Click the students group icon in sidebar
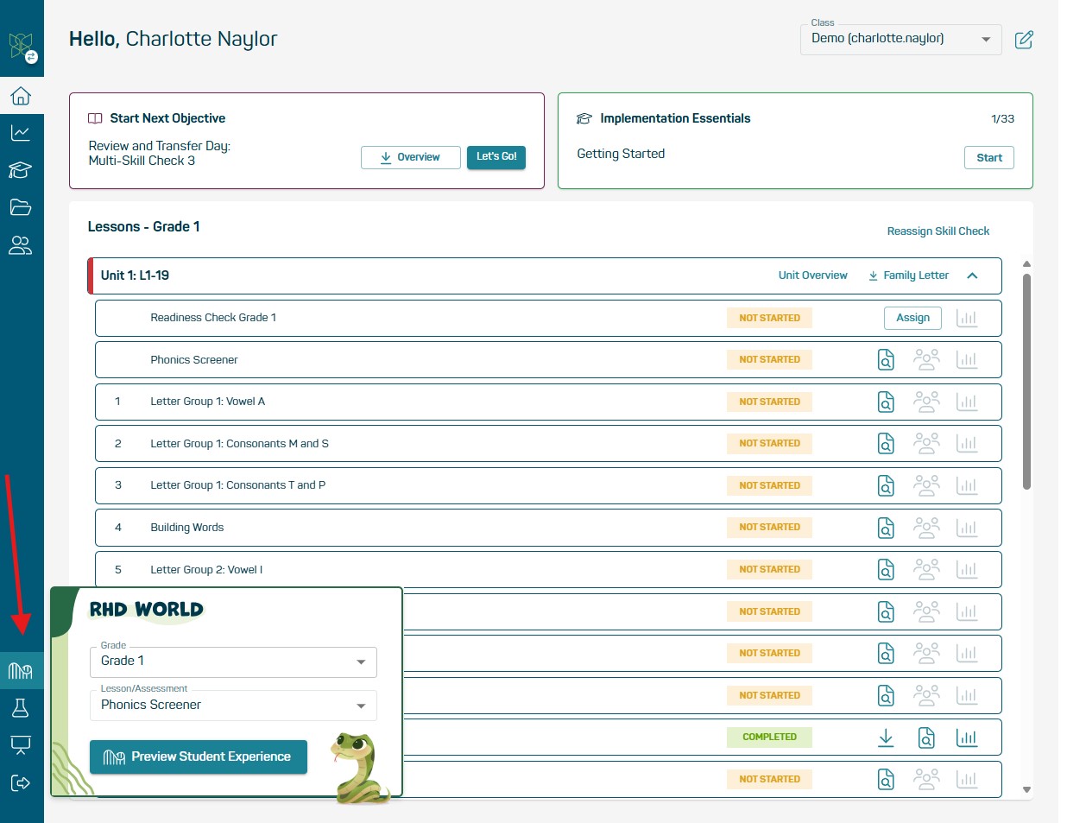The image size is (1067, 823). [21, 245]
